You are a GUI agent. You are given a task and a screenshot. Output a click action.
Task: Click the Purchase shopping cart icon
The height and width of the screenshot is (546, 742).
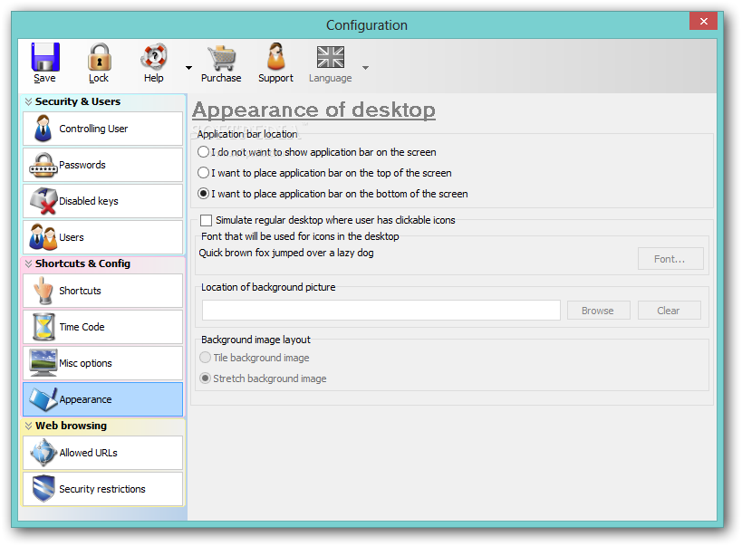(x=221, y=57)
